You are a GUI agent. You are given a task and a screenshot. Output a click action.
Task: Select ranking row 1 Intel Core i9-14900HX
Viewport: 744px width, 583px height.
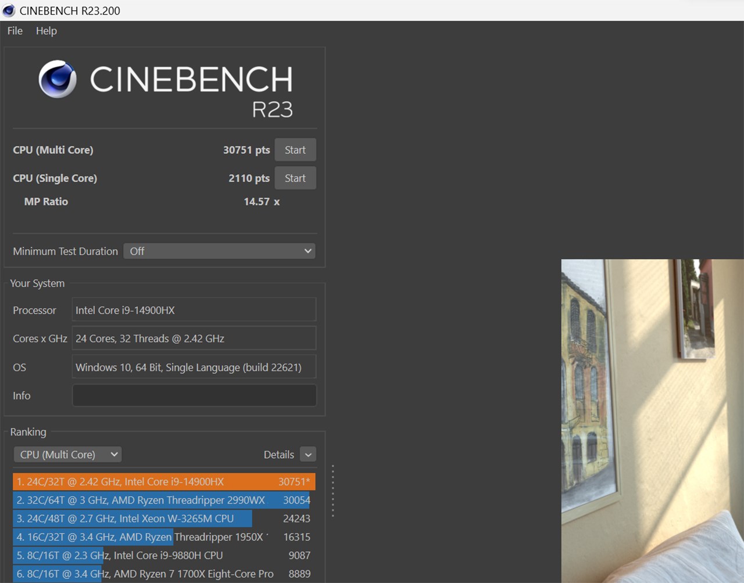164,481
